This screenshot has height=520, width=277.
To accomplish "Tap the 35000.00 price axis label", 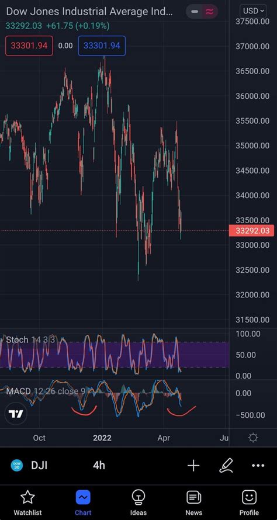I will (x=252, y=145).
